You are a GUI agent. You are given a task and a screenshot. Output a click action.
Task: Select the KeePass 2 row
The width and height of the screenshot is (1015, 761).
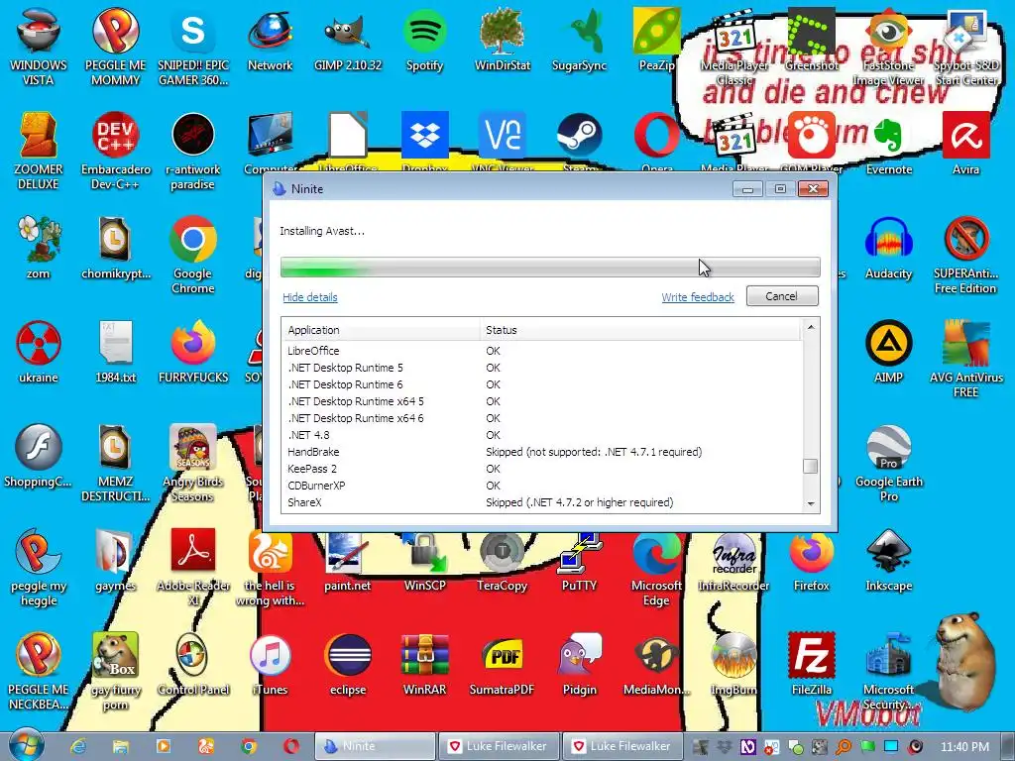coord(542,469)
